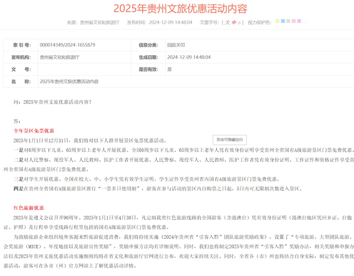Image resolution: width=354 pixels, height=276 pixels.
Task: Click the 是否有效 value 是
Action: coord(170,69)
